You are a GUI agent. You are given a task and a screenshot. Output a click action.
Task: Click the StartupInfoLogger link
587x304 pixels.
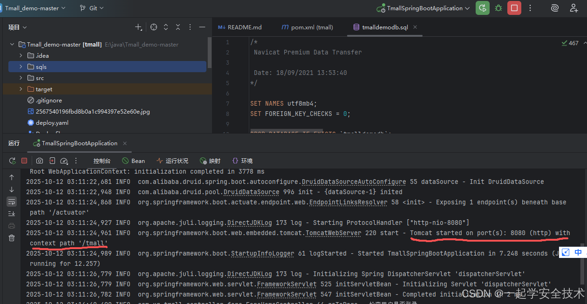click(x=263, y=254)
